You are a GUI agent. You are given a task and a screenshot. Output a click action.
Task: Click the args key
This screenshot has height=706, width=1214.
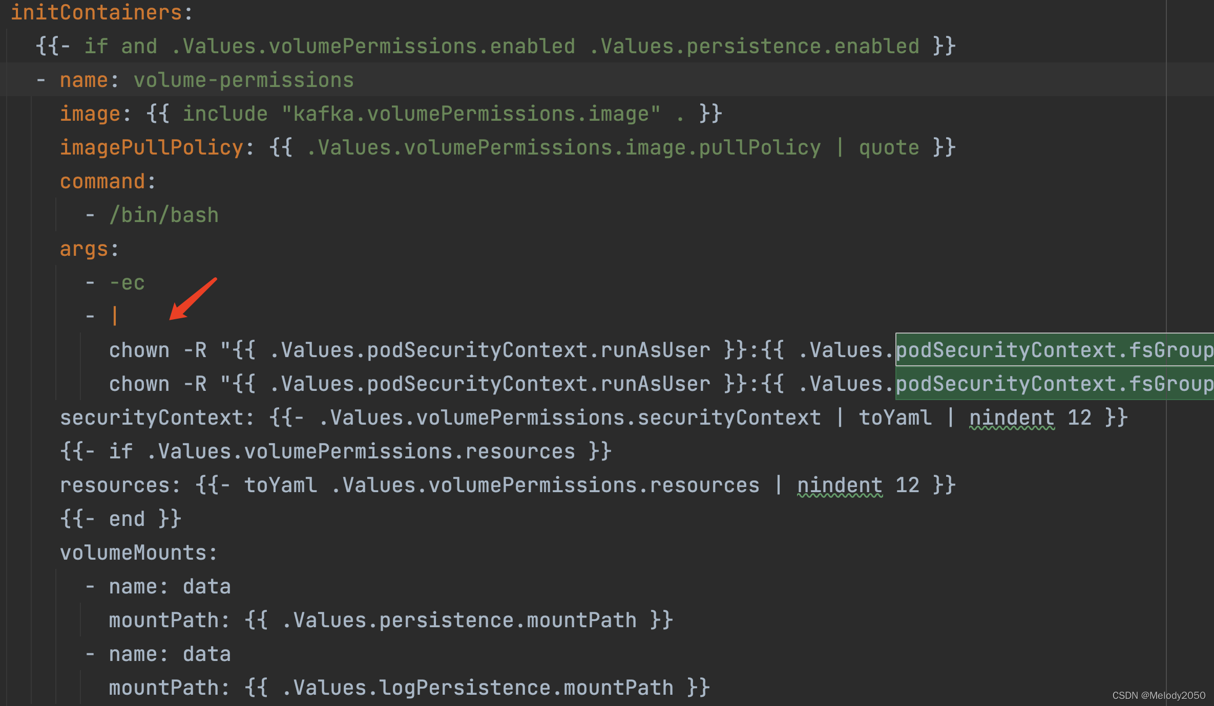[84, 249]
